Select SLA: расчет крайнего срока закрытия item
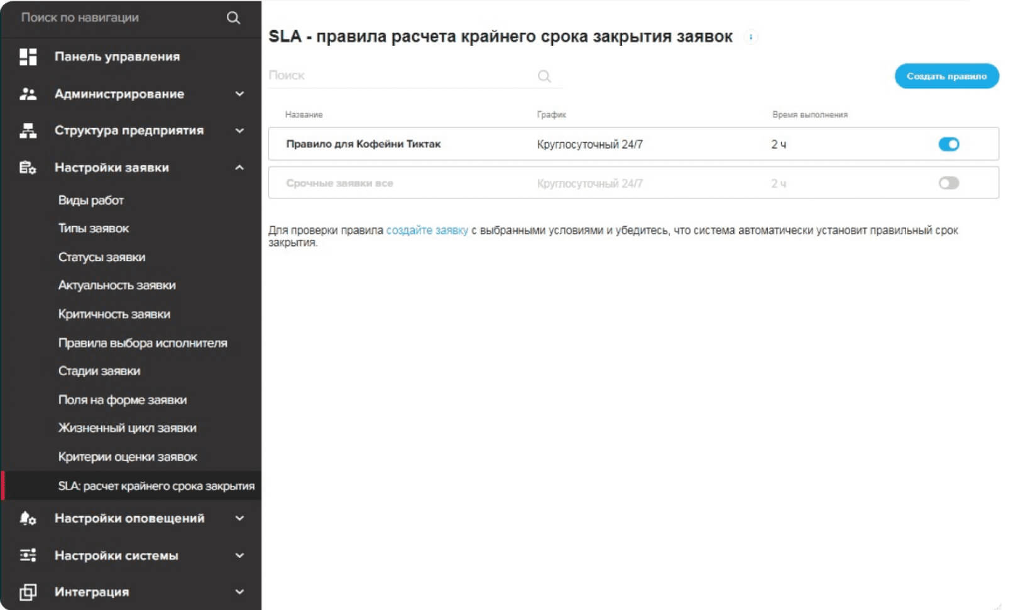This screenshot has height=610, width=1013. click(x=131, y=486)
